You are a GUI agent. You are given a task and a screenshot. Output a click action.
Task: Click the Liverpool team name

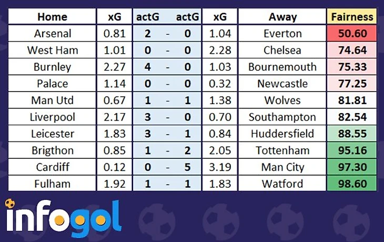(52, 117)
